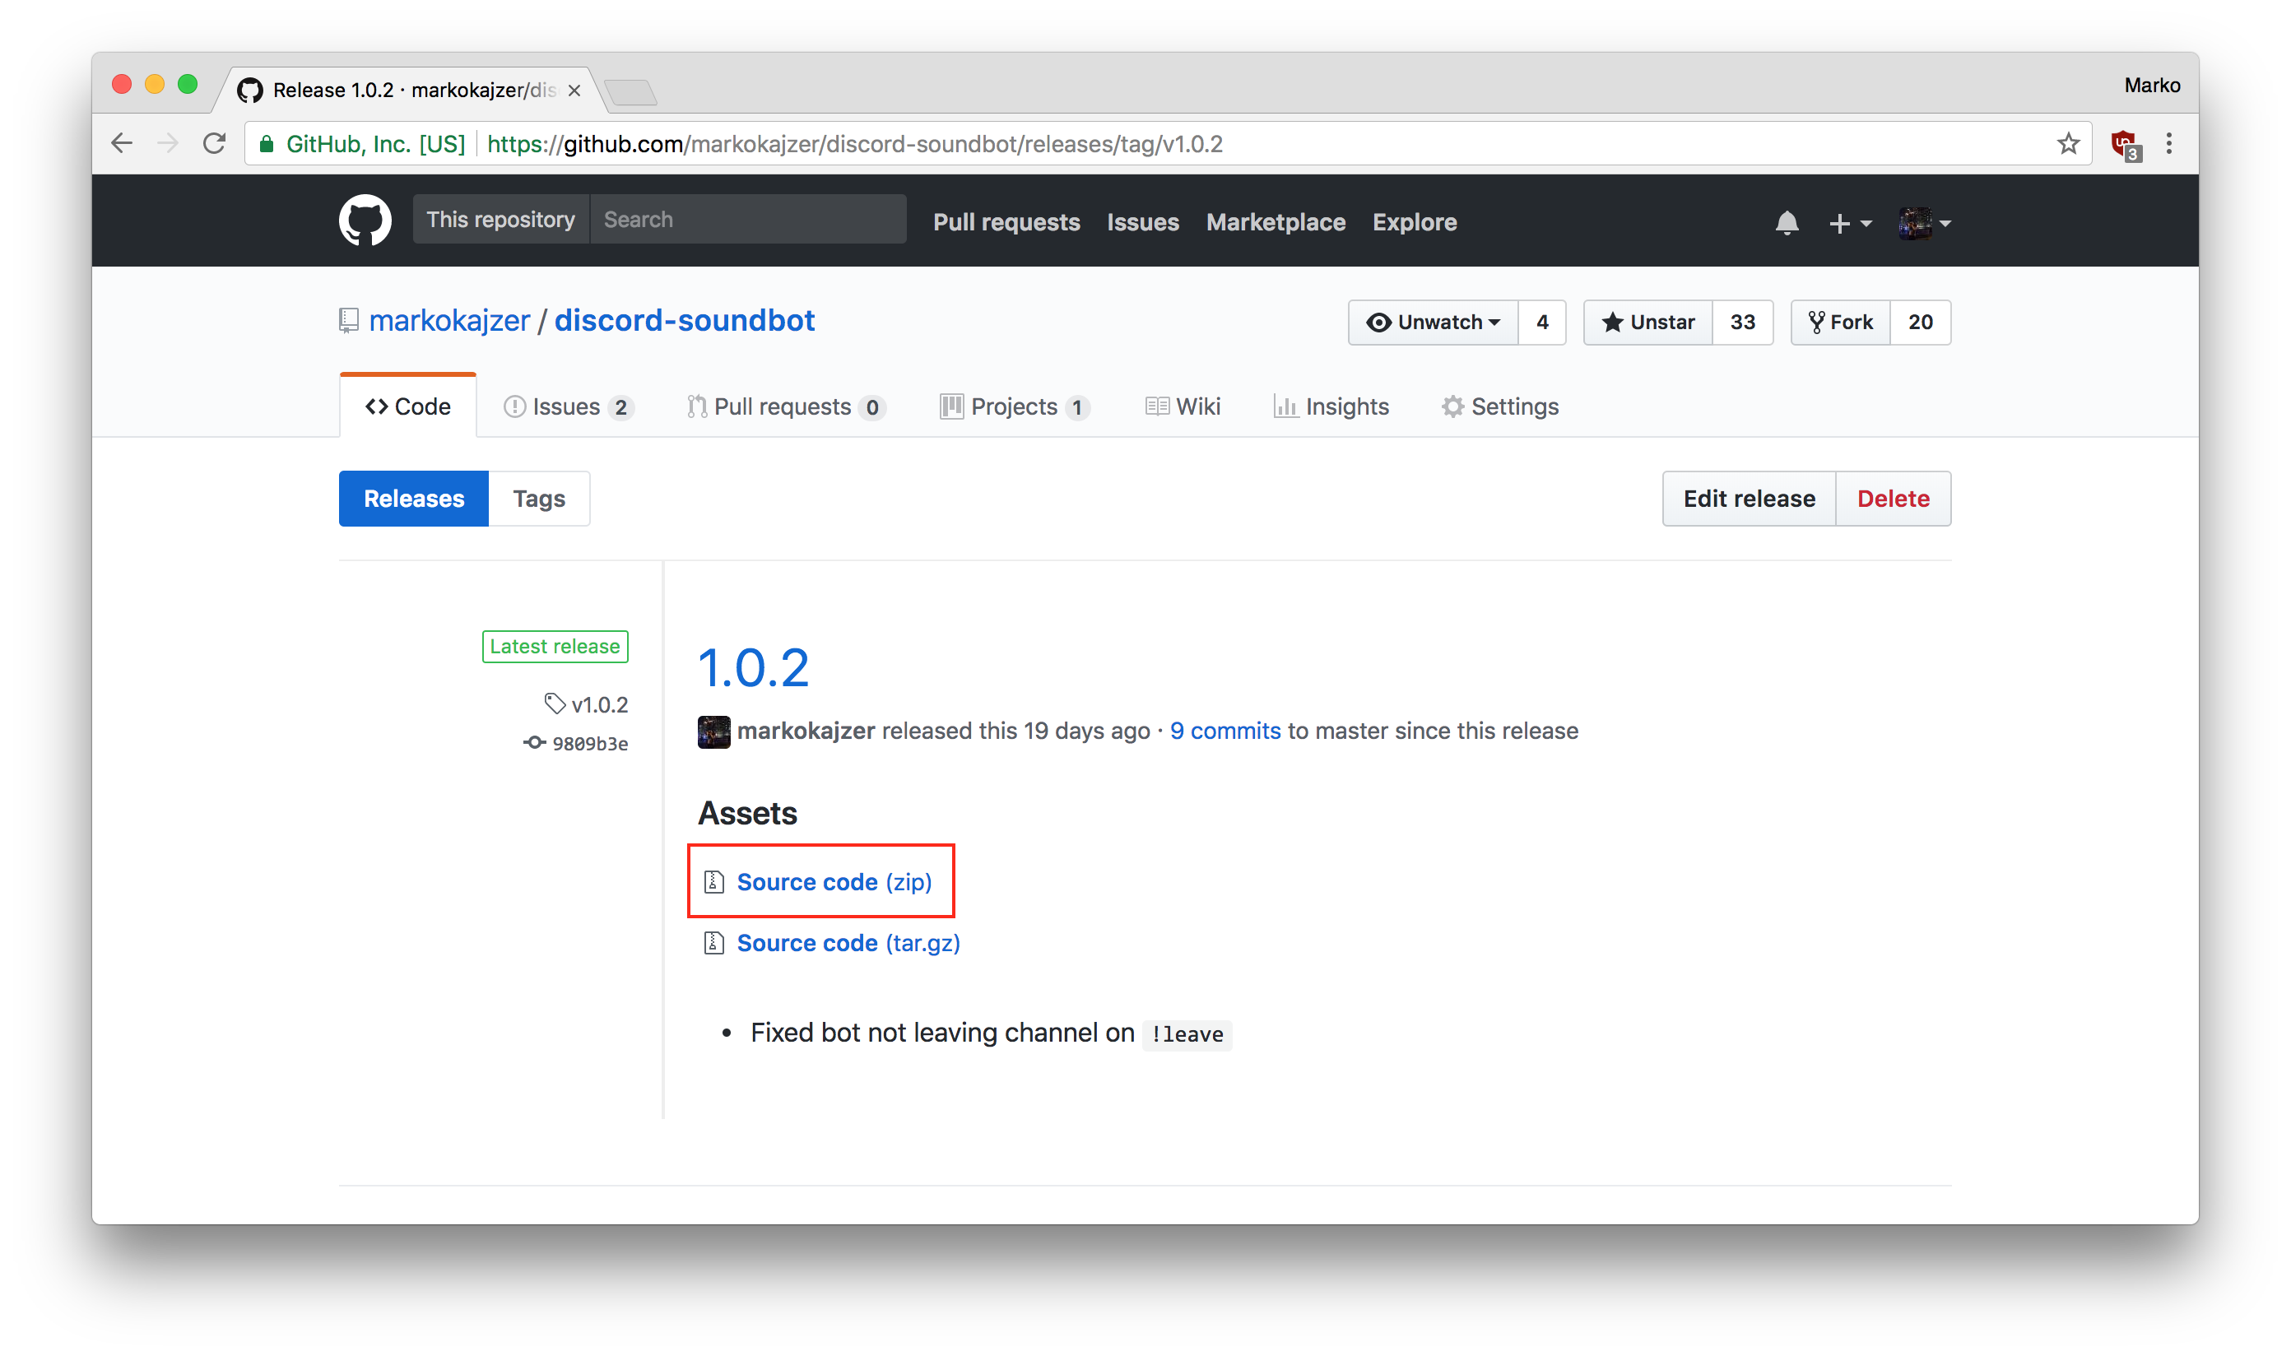The height and width of the screenshot is (1356, 2291).
Task: Click the uBlock extension icon
Action: pos(2124,144)
